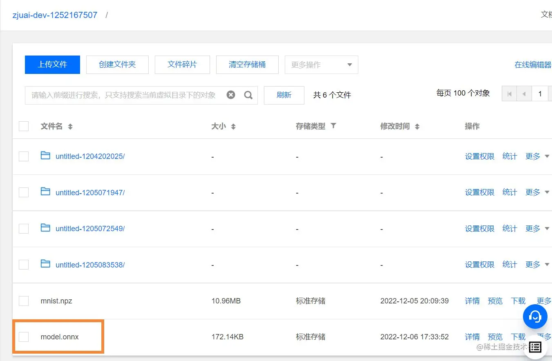Click the page number 1 box
This screenshot has width=552, height=361.
540,94
